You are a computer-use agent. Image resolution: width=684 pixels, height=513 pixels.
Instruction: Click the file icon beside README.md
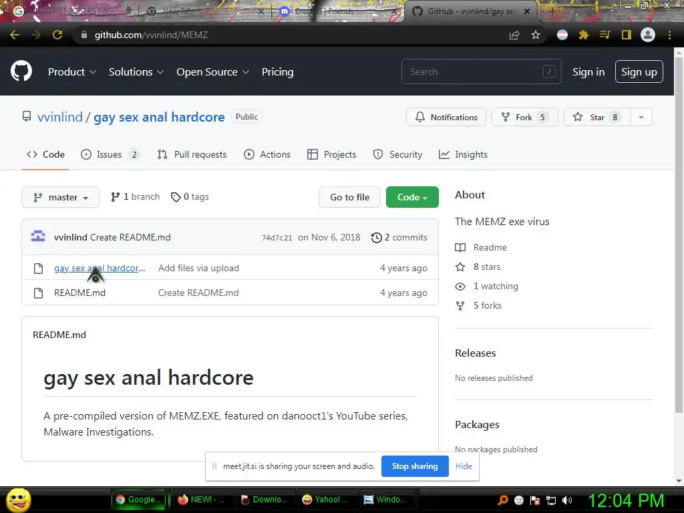(x=38, y=293)
